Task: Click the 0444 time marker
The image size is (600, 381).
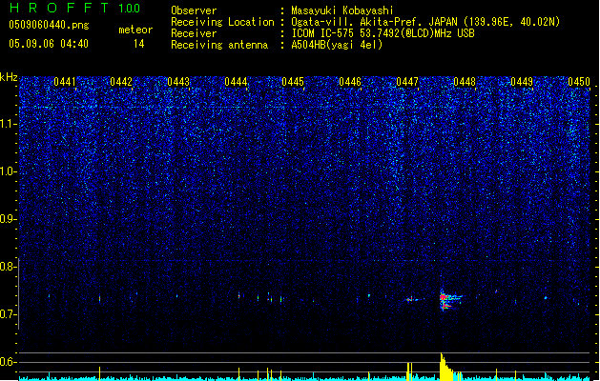Action: click(236, 82)
